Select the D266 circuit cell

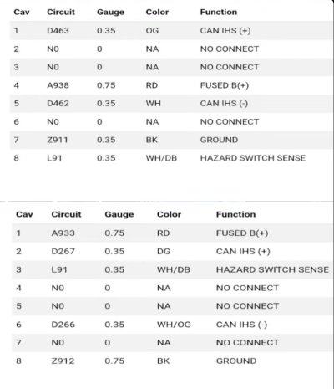pos(63,325)
